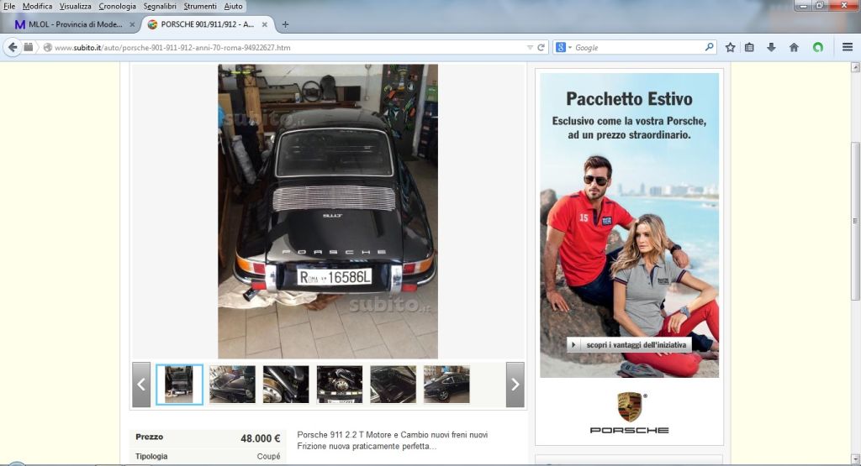Open the hamburger menu
The width and height of the screenshot is (861, 466).
point(848,47)
